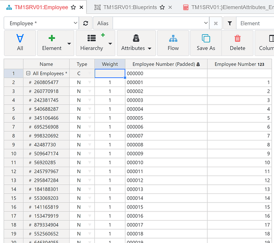Switch to the TM1SRV01:Blueprints tab
This screenshot has height=243, width=274.
[130, 7]
